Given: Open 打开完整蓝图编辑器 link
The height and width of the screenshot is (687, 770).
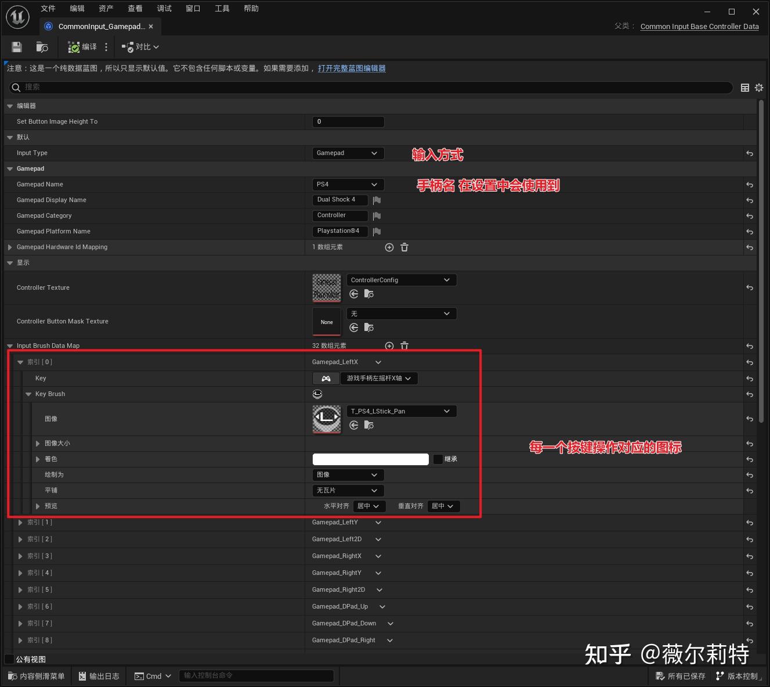Looking at the screenshot, I should click(352, 68).
